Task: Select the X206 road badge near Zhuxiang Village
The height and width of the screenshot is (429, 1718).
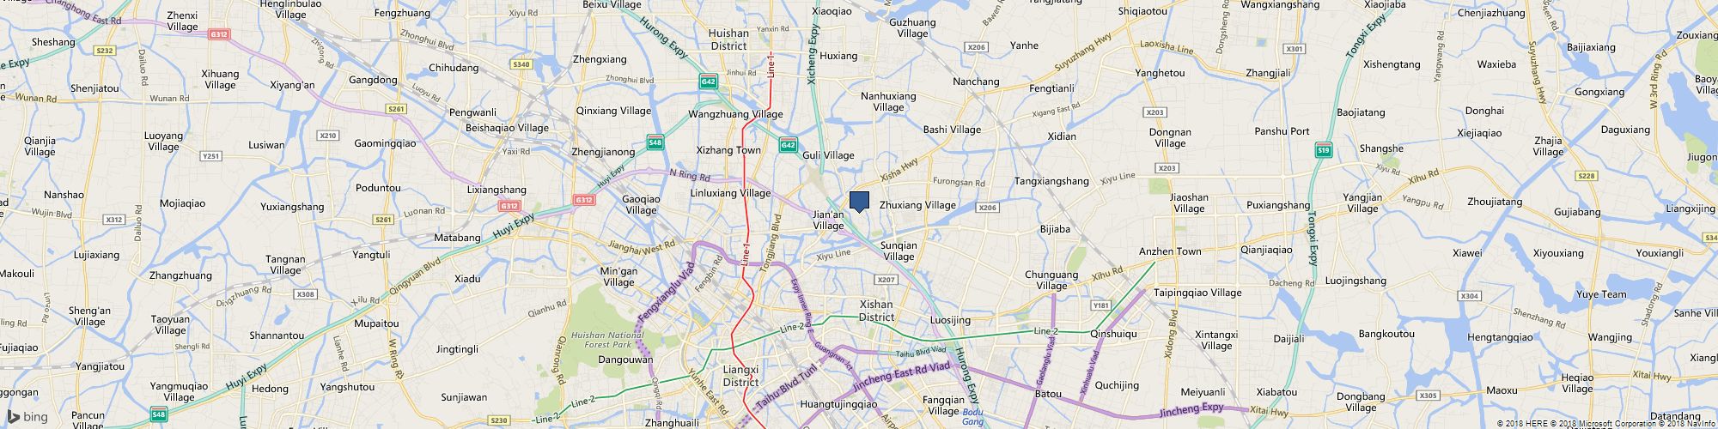Action: point(987,208)
